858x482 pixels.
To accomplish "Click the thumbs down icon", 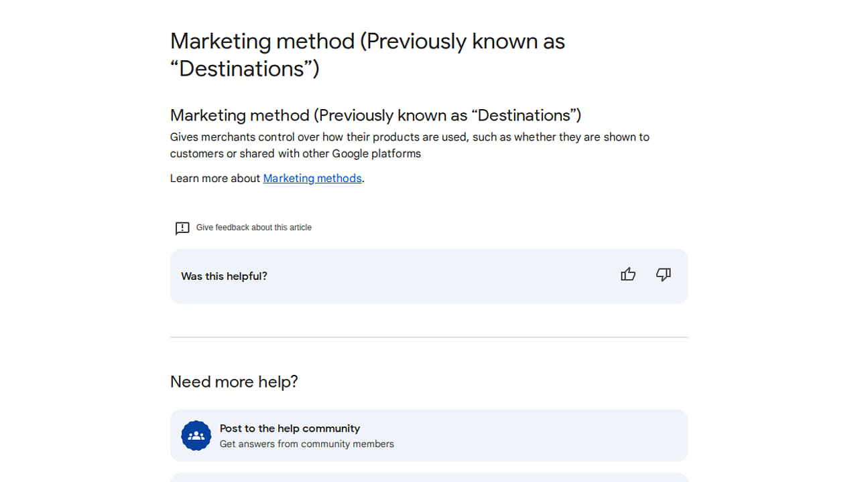I will coord(664,274).
